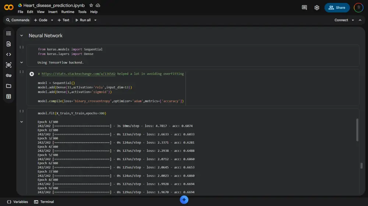Open the Insert menu

tap(53, 12)
